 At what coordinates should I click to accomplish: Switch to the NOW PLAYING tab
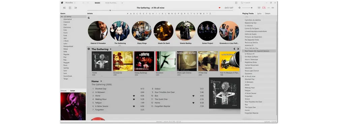(111, 3)
